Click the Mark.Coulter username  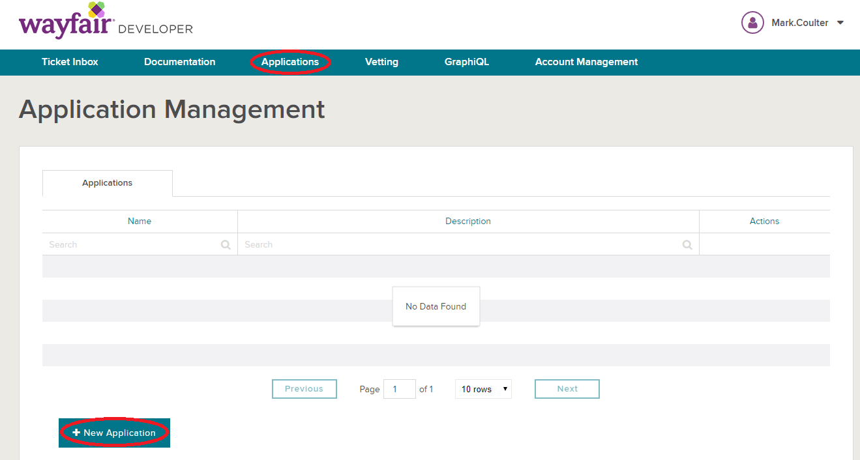click(799, 23)
